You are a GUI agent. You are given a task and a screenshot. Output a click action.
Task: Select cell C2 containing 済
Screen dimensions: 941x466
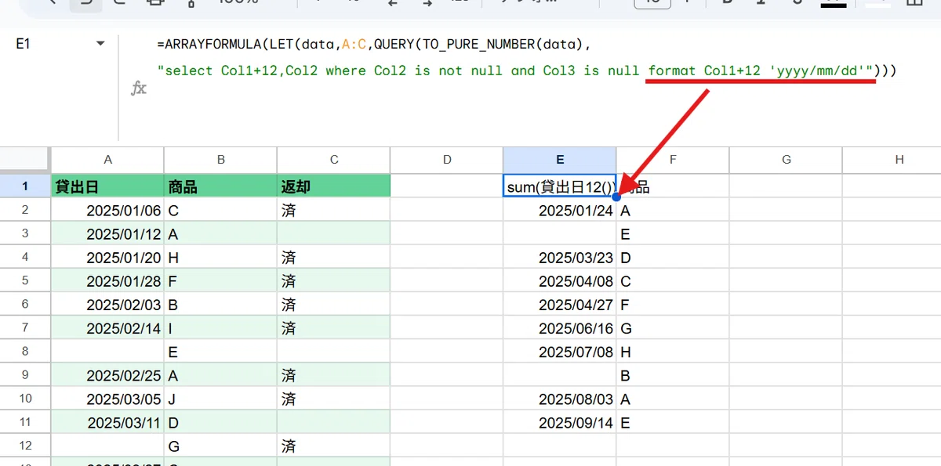[x=334, y=210]
